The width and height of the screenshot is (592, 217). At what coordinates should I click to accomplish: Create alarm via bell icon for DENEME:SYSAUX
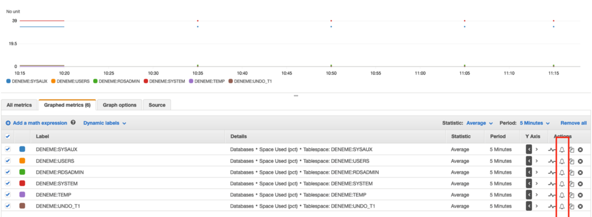coord(562,149)
